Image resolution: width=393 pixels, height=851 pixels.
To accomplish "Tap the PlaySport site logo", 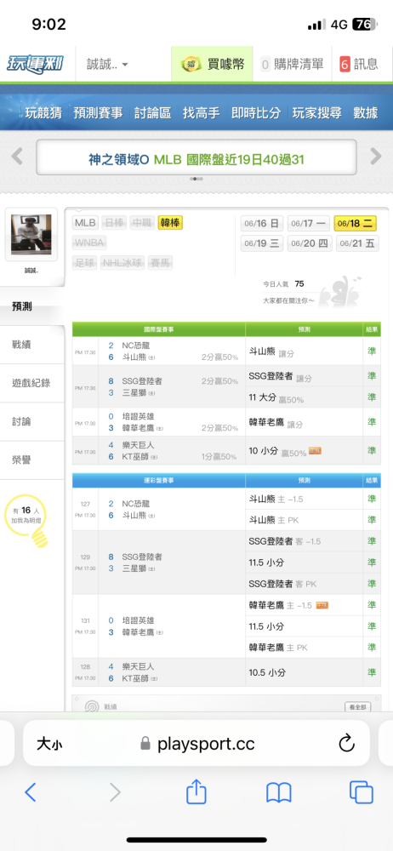I will (35, 64).
